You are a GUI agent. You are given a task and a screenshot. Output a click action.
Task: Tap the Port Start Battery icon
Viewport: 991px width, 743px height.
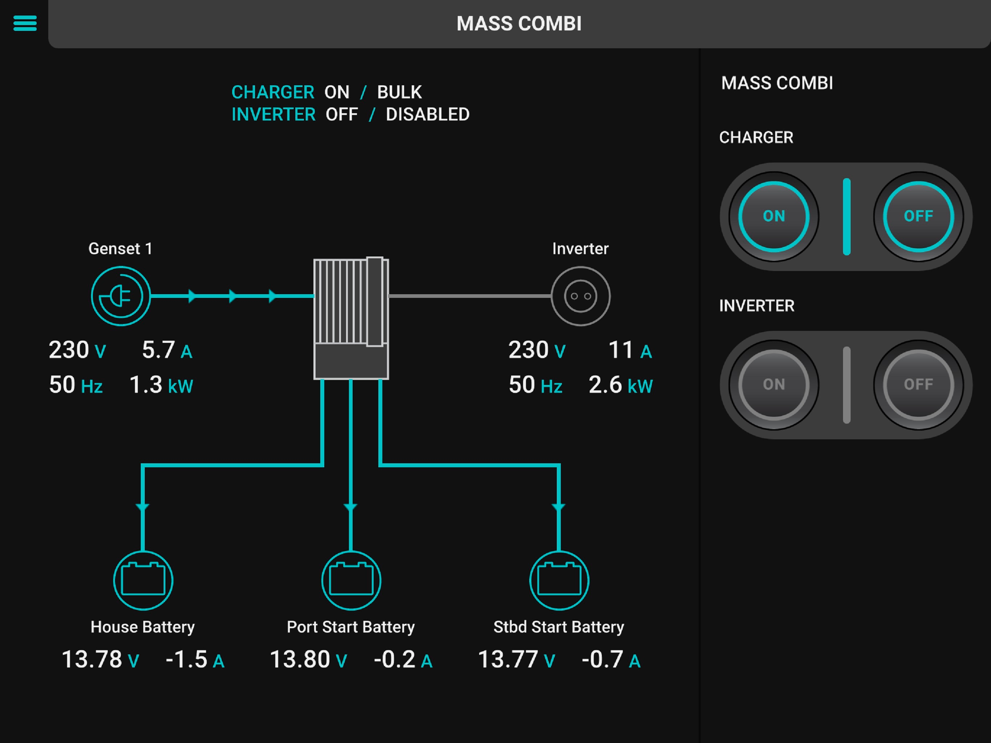(x=351, y=580)
